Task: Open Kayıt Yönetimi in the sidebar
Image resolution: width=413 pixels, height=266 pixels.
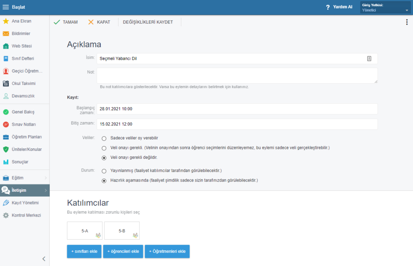Action: (x=25, y=203)
